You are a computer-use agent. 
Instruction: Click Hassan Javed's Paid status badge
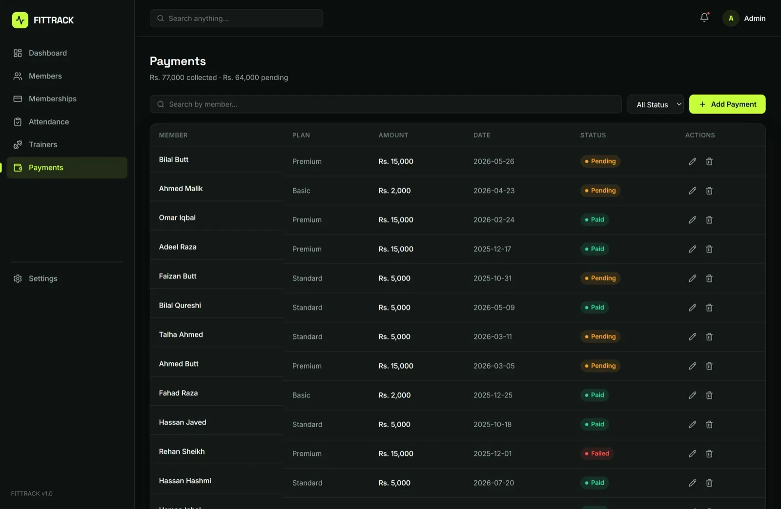point(595,424)
